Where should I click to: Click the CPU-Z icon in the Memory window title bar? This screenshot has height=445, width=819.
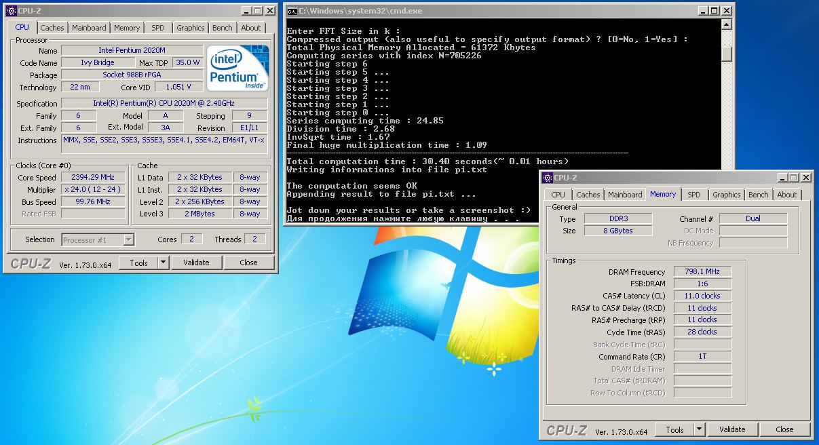click(548, 178)
